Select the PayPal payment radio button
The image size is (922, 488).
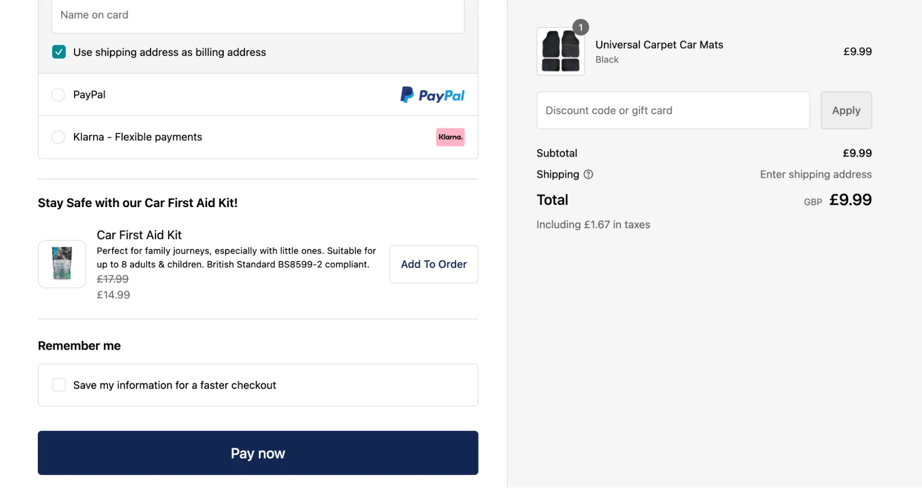(x=58, y=95)
